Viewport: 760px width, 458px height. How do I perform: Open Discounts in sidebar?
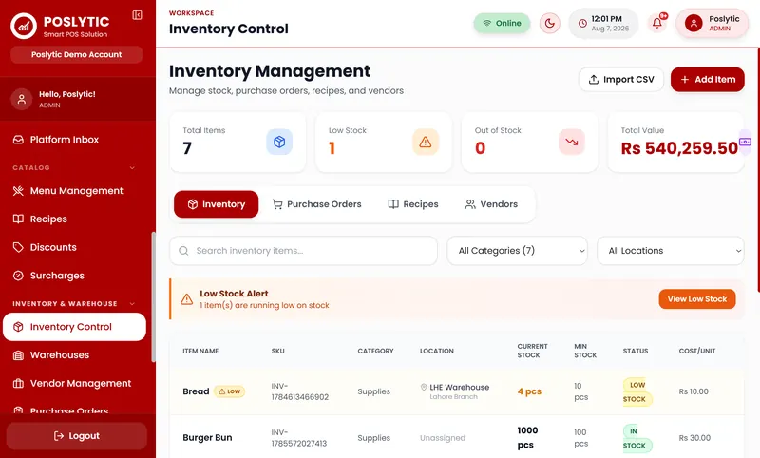75,247
